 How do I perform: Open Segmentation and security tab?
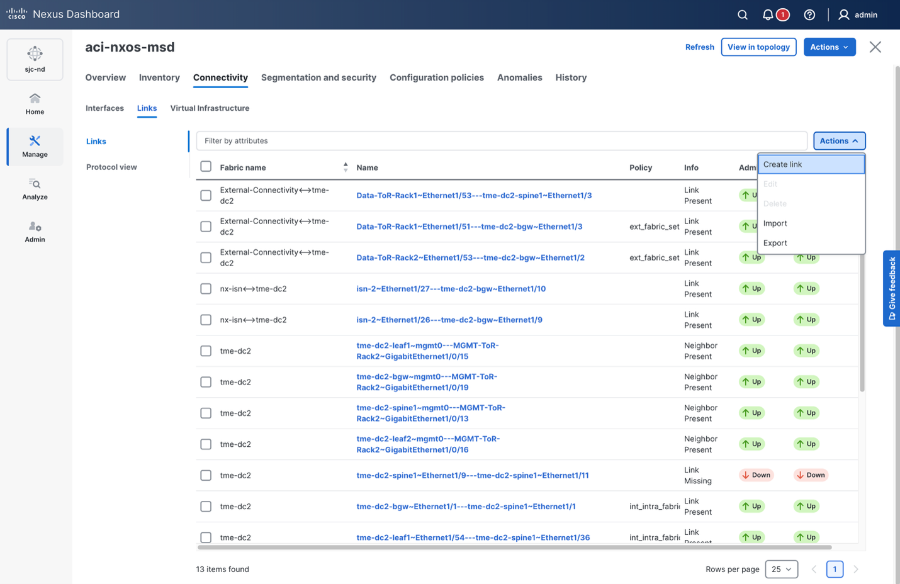(x=318, y=77)
